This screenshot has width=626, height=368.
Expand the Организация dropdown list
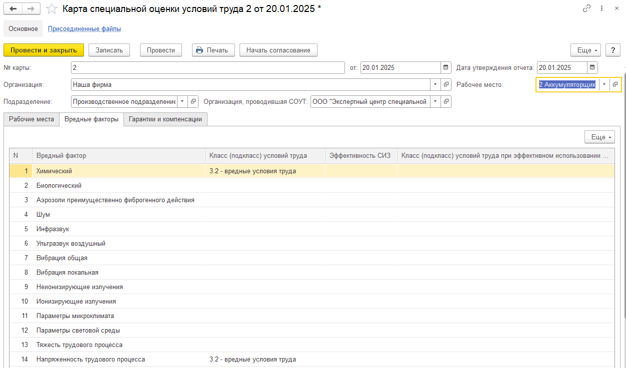(435, 85)
